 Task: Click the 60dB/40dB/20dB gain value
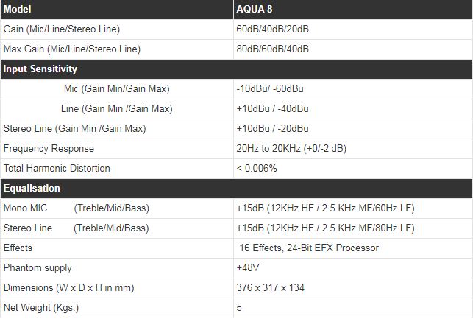(272, 29)
